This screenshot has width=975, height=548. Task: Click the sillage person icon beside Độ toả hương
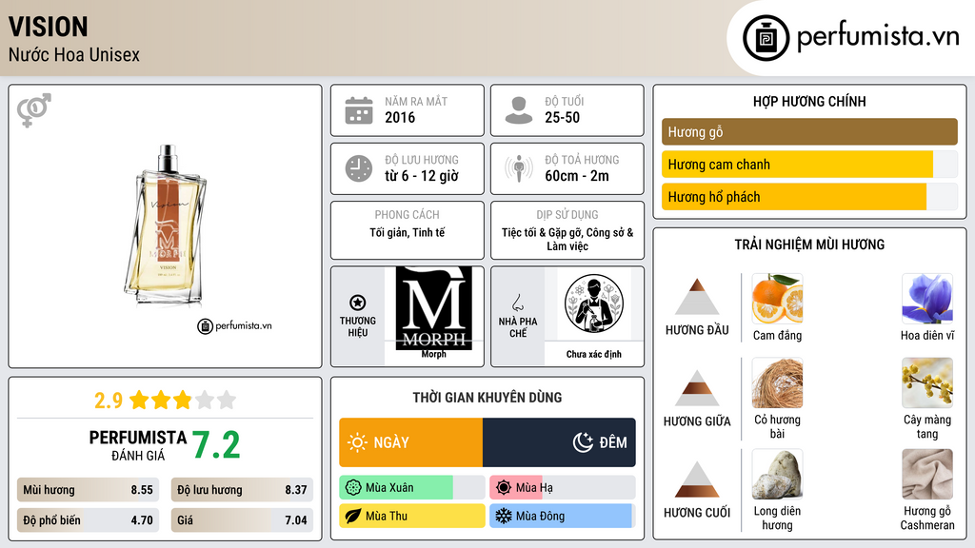point(519,168)
